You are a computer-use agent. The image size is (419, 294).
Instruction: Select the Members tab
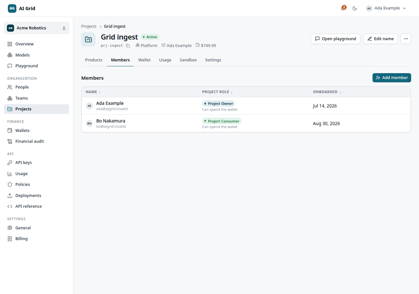click(x=120, y=60)
